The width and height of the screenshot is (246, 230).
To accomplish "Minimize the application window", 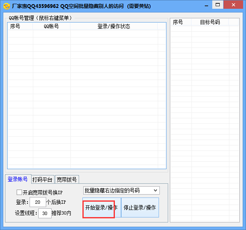I will [206, 6].
